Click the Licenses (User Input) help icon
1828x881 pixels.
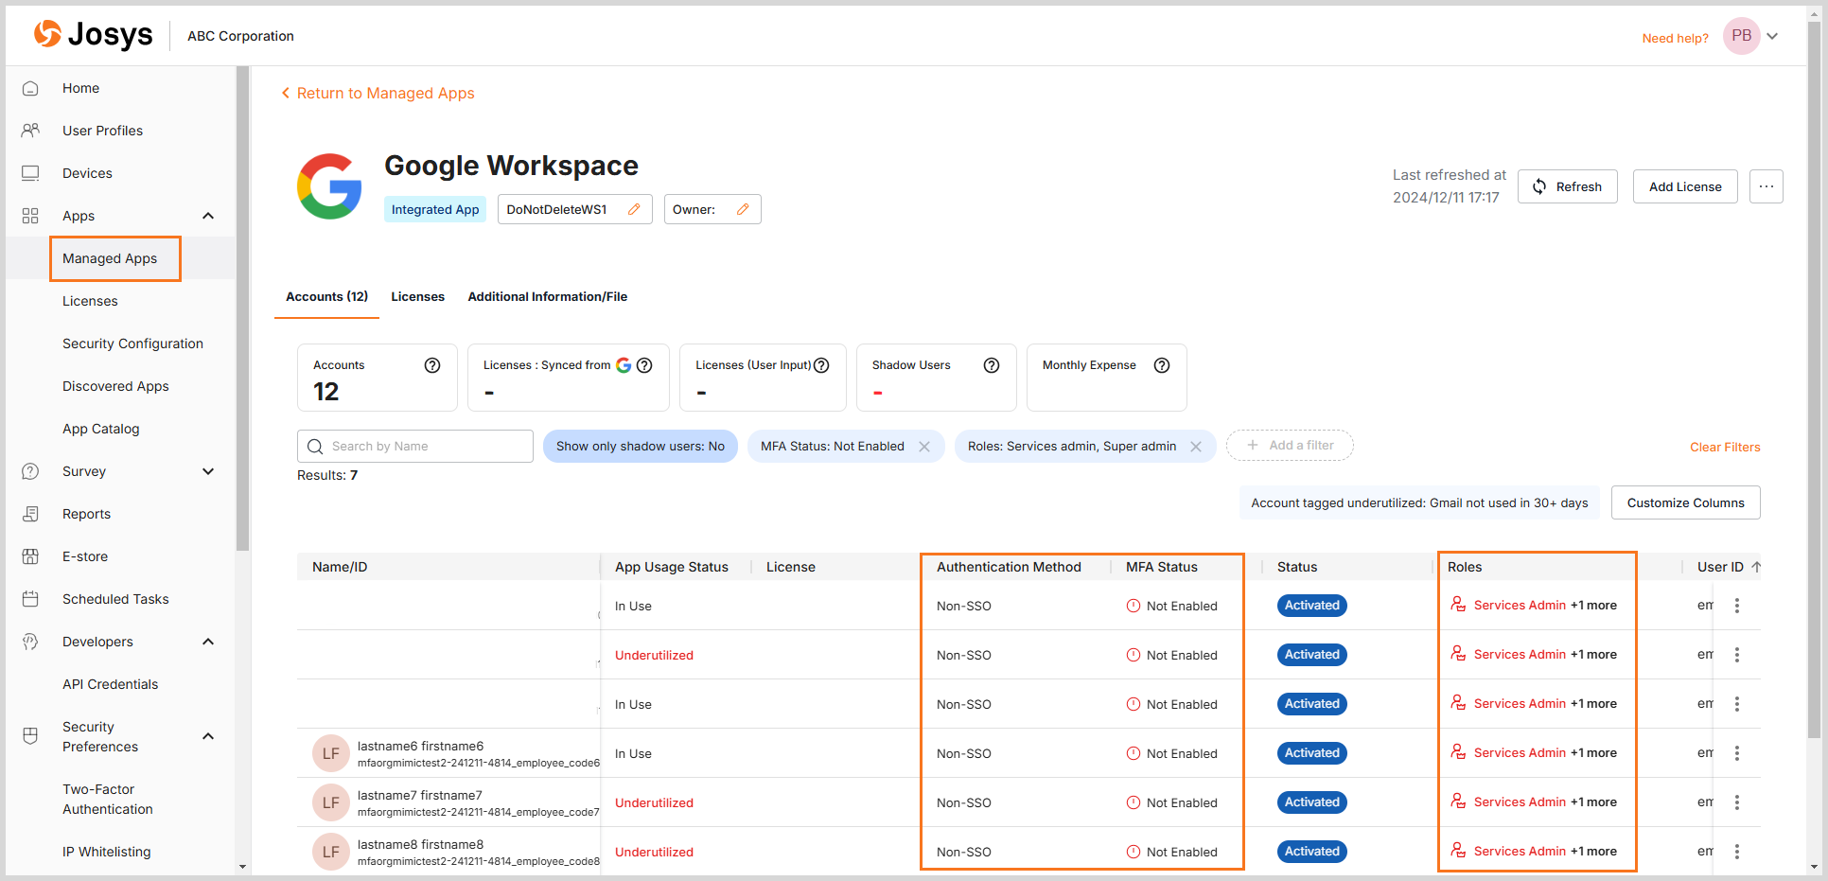click(821, 365)
